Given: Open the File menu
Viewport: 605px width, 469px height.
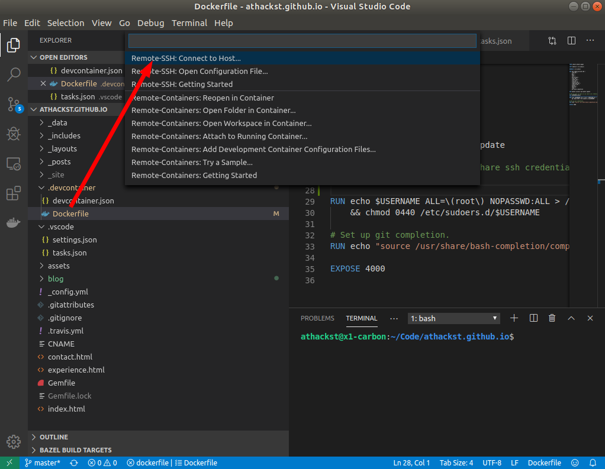Looking at the screenshot, I should 10,23.
